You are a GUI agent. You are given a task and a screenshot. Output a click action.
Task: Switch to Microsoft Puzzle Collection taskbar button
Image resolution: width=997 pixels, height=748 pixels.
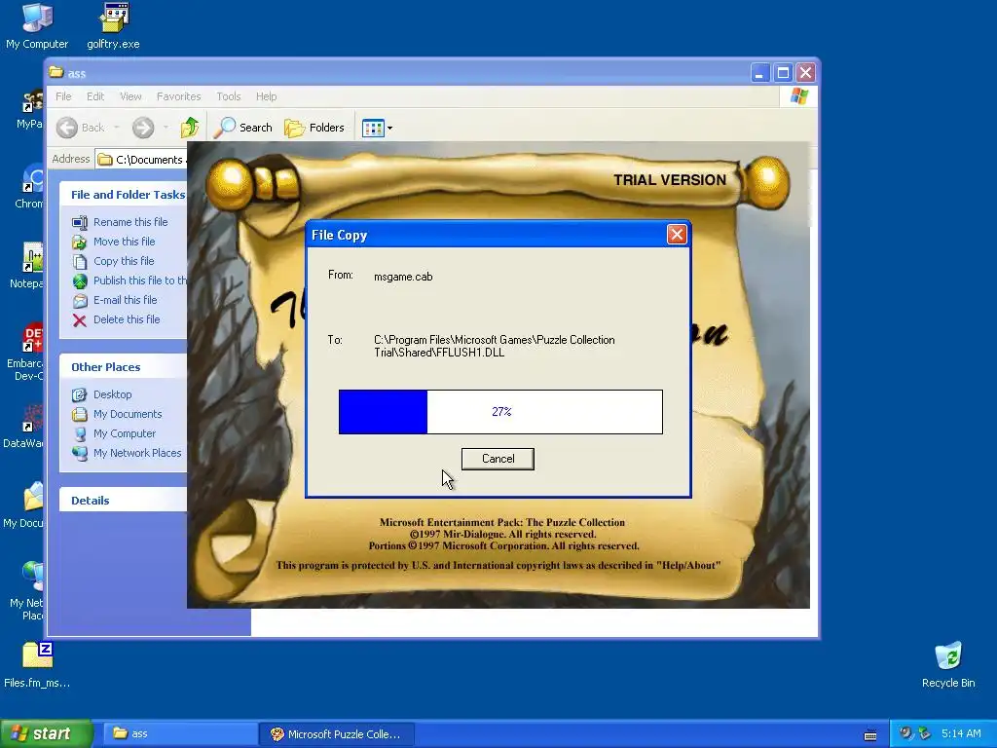pos(337,734)
